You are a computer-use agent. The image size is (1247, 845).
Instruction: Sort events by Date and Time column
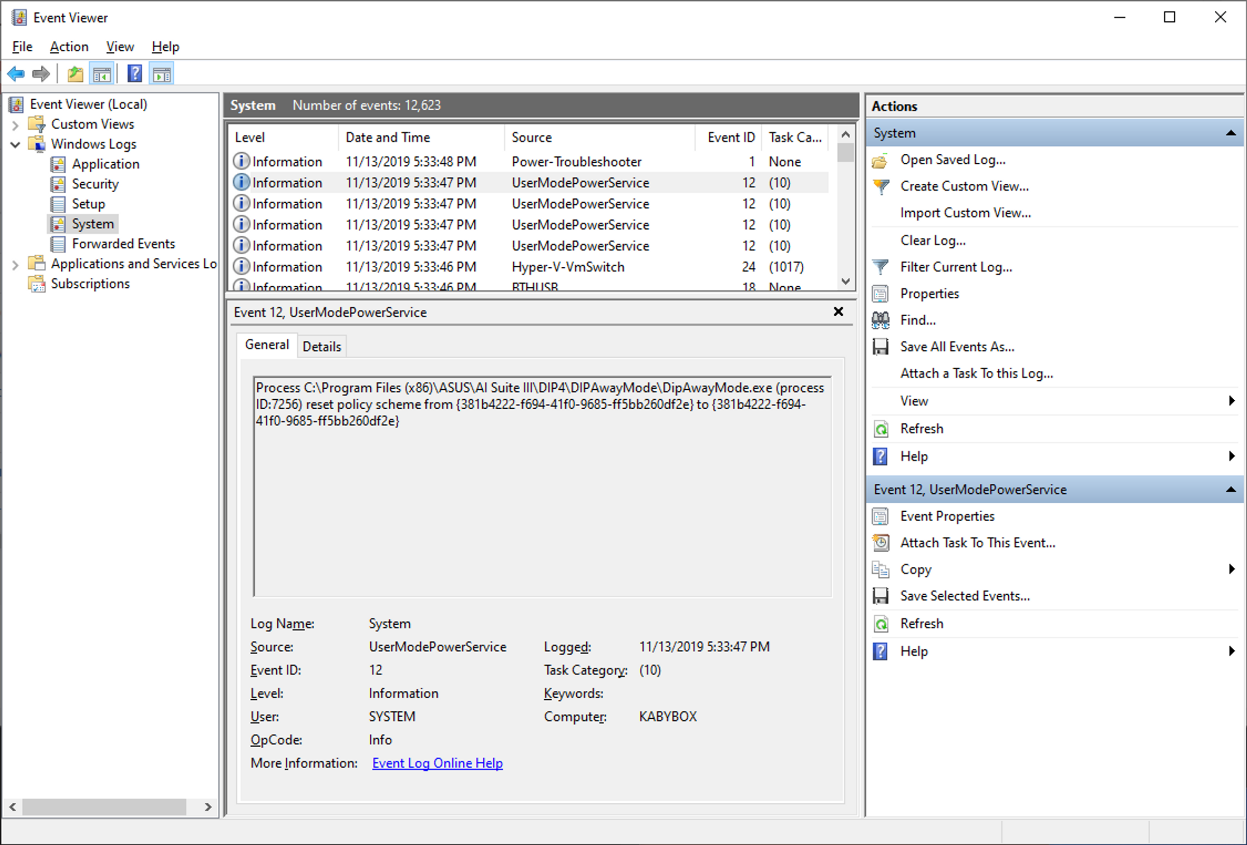(x=421, y=137)
